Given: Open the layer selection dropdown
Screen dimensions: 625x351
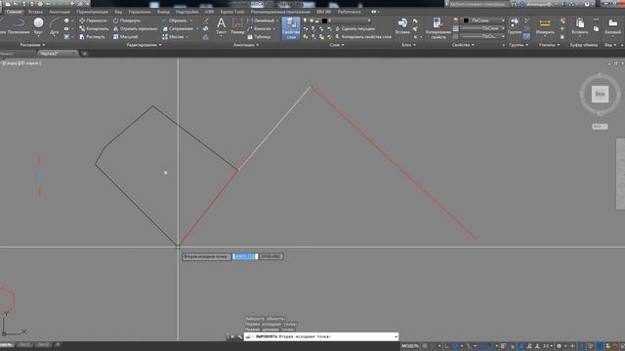Looking at the screenshot, I should pos(369,20).
